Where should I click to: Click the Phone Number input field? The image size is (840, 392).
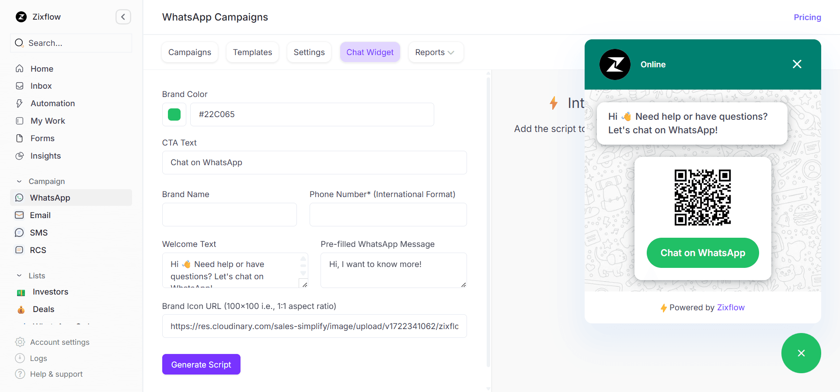tap(388, 215)
